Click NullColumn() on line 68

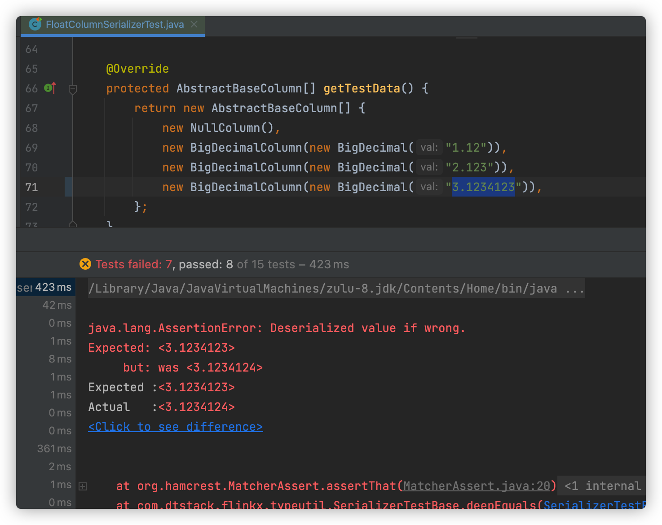pos(232,128)
